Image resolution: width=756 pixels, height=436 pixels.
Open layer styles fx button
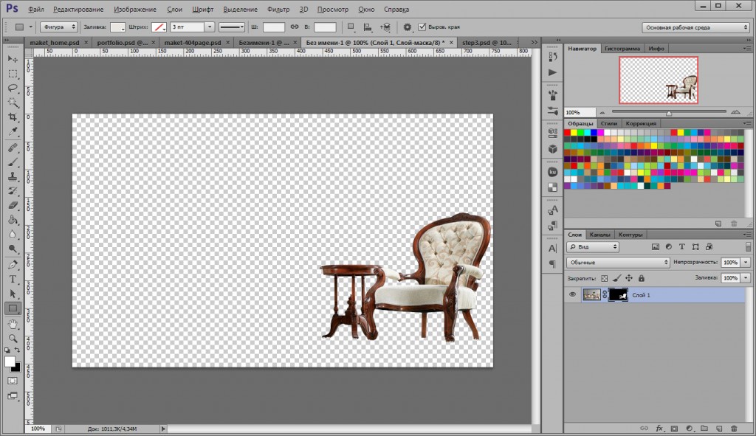tap(659, 429)
